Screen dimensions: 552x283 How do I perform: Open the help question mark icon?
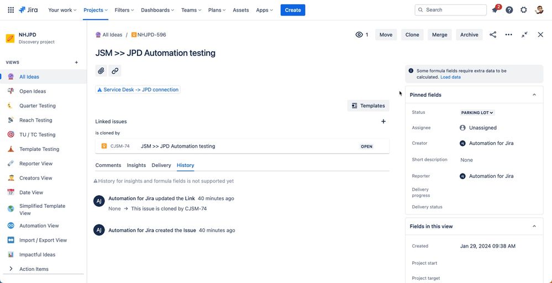tap(509, 10)
